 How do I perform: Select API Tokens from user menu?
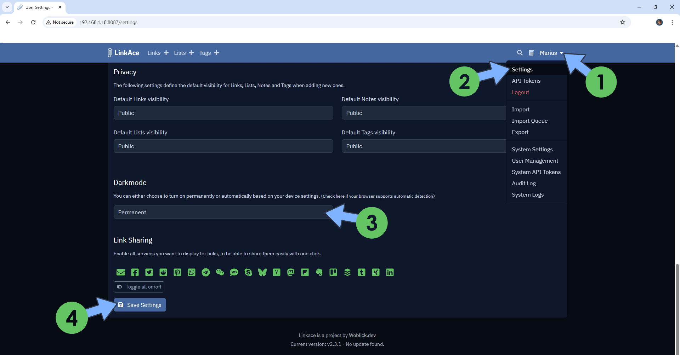[x=526, y=81]
